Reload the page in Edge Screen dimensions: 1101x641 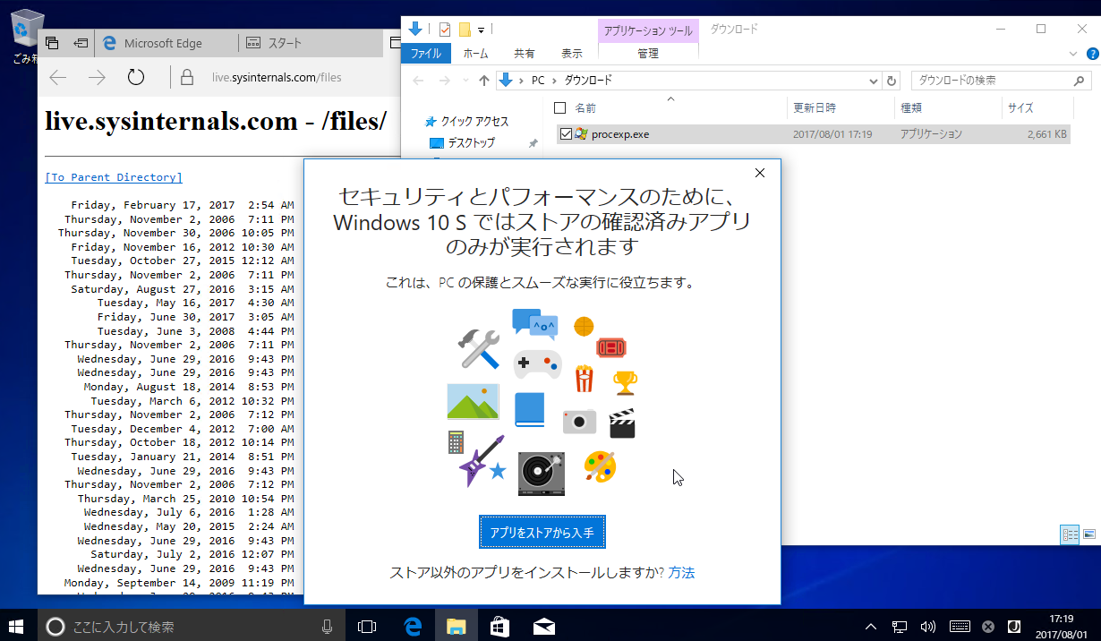click(136, 78)
